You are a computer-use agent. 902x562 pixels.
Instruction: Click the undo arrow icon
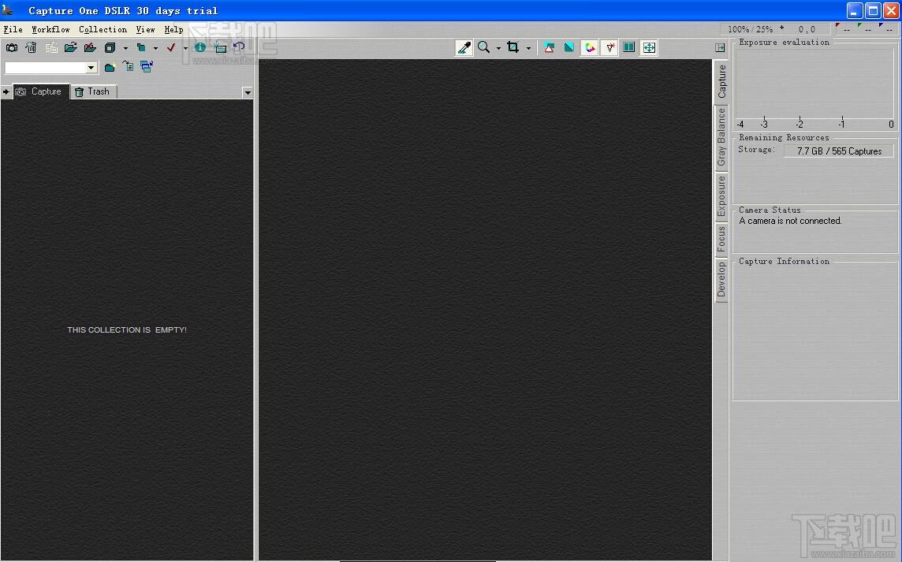[x=238, y=48]
